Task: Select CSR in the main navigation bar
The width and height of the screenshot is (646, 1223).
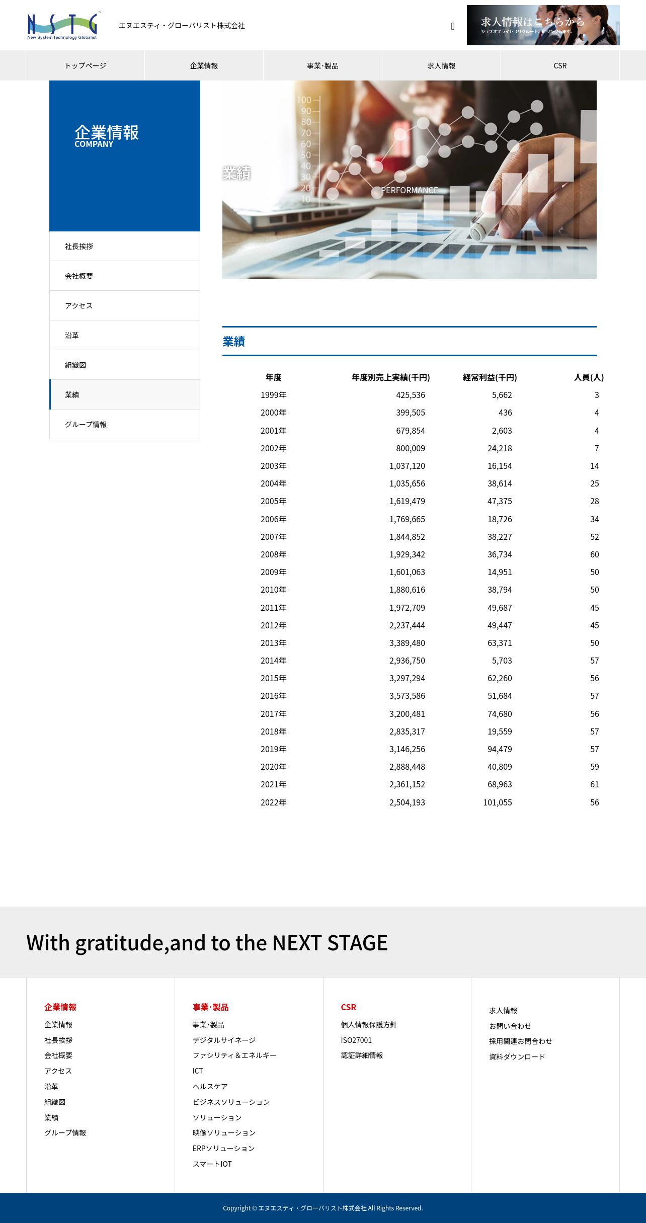Action: coord(560,65)
